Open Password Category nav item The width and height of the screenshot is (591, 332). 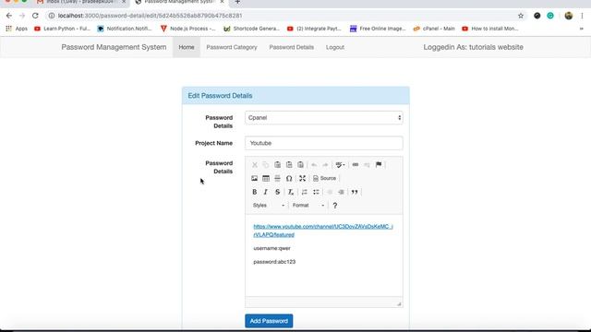tap(232, 47)
